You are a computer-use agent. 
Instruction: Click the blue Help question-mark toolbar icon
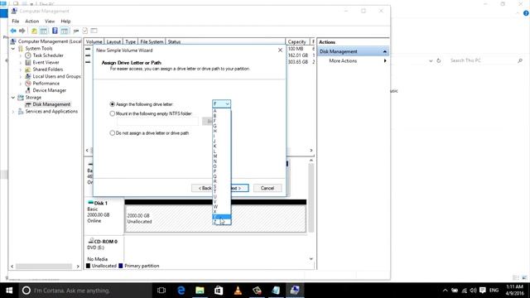tap(55, 31)
